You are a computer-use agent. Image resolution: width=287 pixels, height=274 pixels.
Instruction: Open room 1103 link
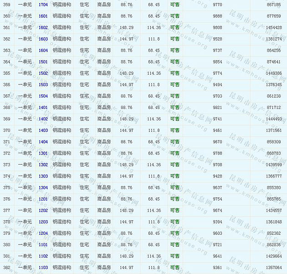pyautogui.click(x=43, y=268)
